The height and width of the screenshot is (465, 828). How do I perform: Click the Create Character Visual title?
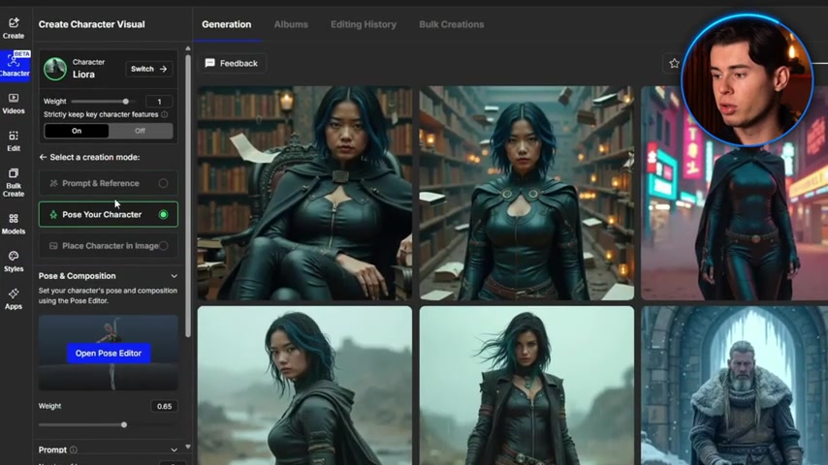92,24
